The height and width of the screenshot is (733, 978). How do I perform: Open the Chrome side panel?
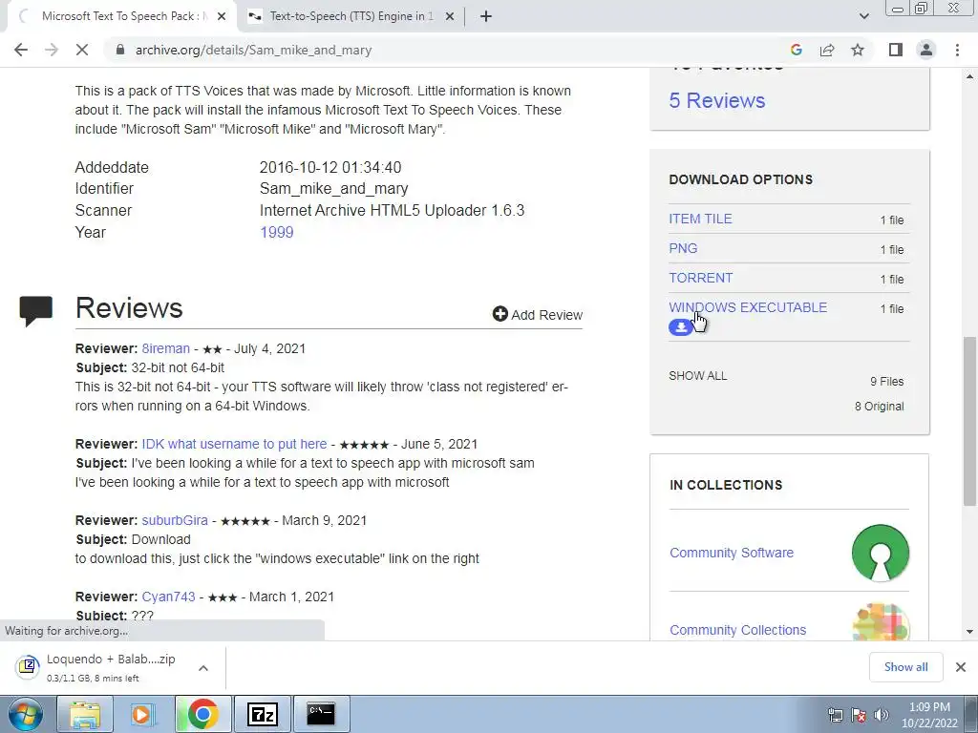pyautogui.click(x=896, y=50)
